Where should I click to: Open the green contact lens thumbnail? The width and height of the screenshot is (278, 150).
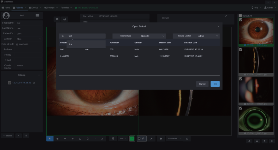pyautogui.click(x=256, y=119)
